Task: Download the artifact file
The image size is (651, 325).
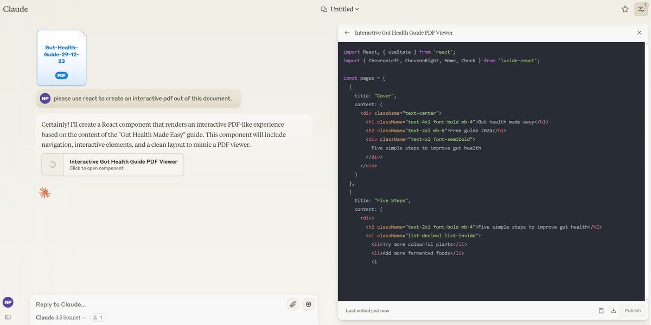Action: tap(614, 310)
